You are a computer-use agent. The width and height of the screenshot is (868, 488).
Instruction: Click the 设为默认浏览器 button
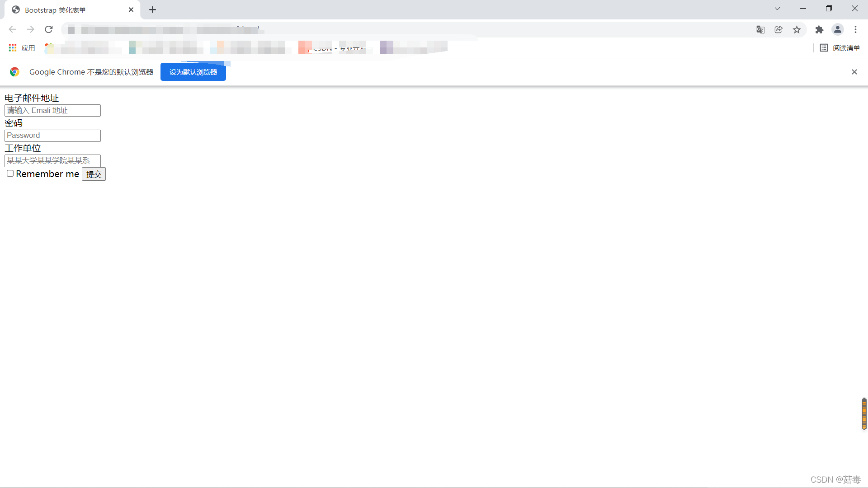pyautogui.click(x=193, y=72)
